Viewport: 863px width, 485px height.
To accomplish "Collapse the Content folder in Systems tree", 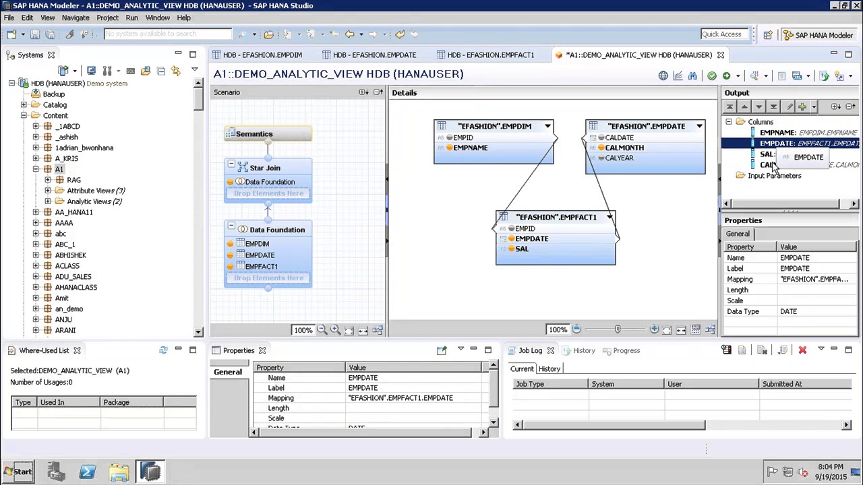I will pyautogui.click(x=24, y=116).
